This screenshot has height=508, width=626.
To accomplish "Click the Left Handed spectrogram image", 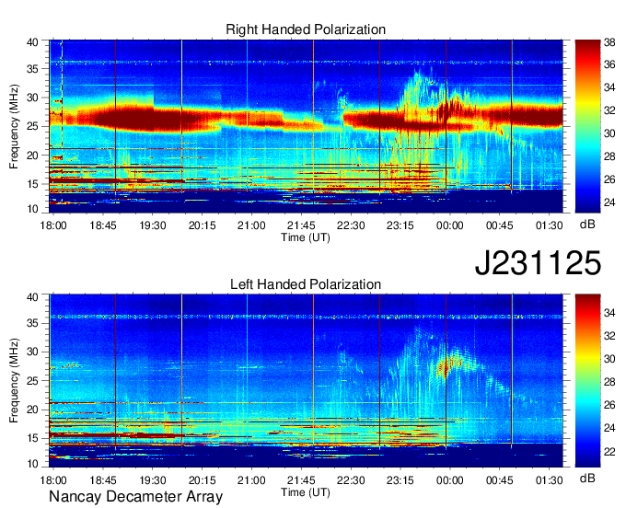I will pos(306,381).
